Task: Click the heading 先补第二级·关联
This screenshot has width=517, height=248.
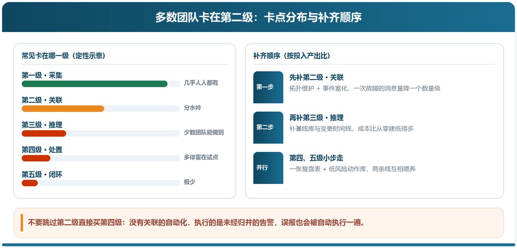Action: [316, 78]
